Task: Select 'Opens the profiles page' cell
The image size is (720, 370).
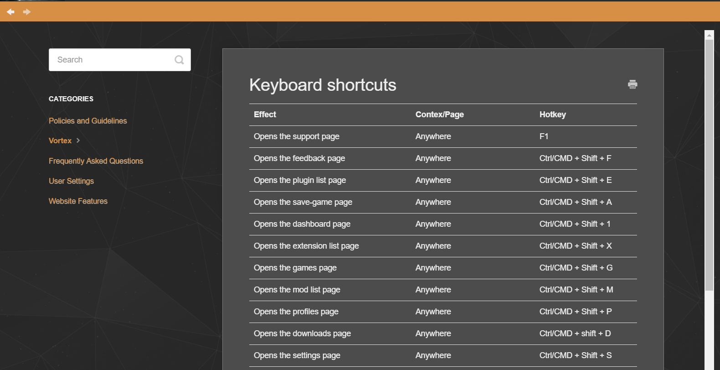Action: click(296, 312)
